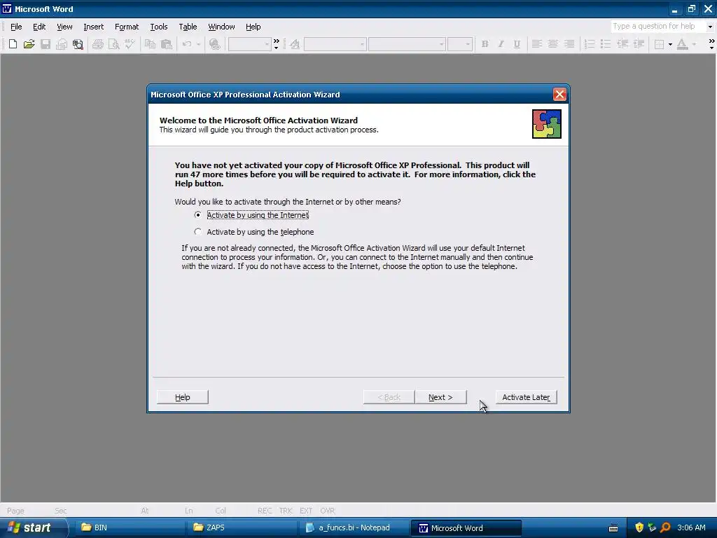Click the Decrease Indent toolbar icon

pyautogui.click(x=622, y=44)
